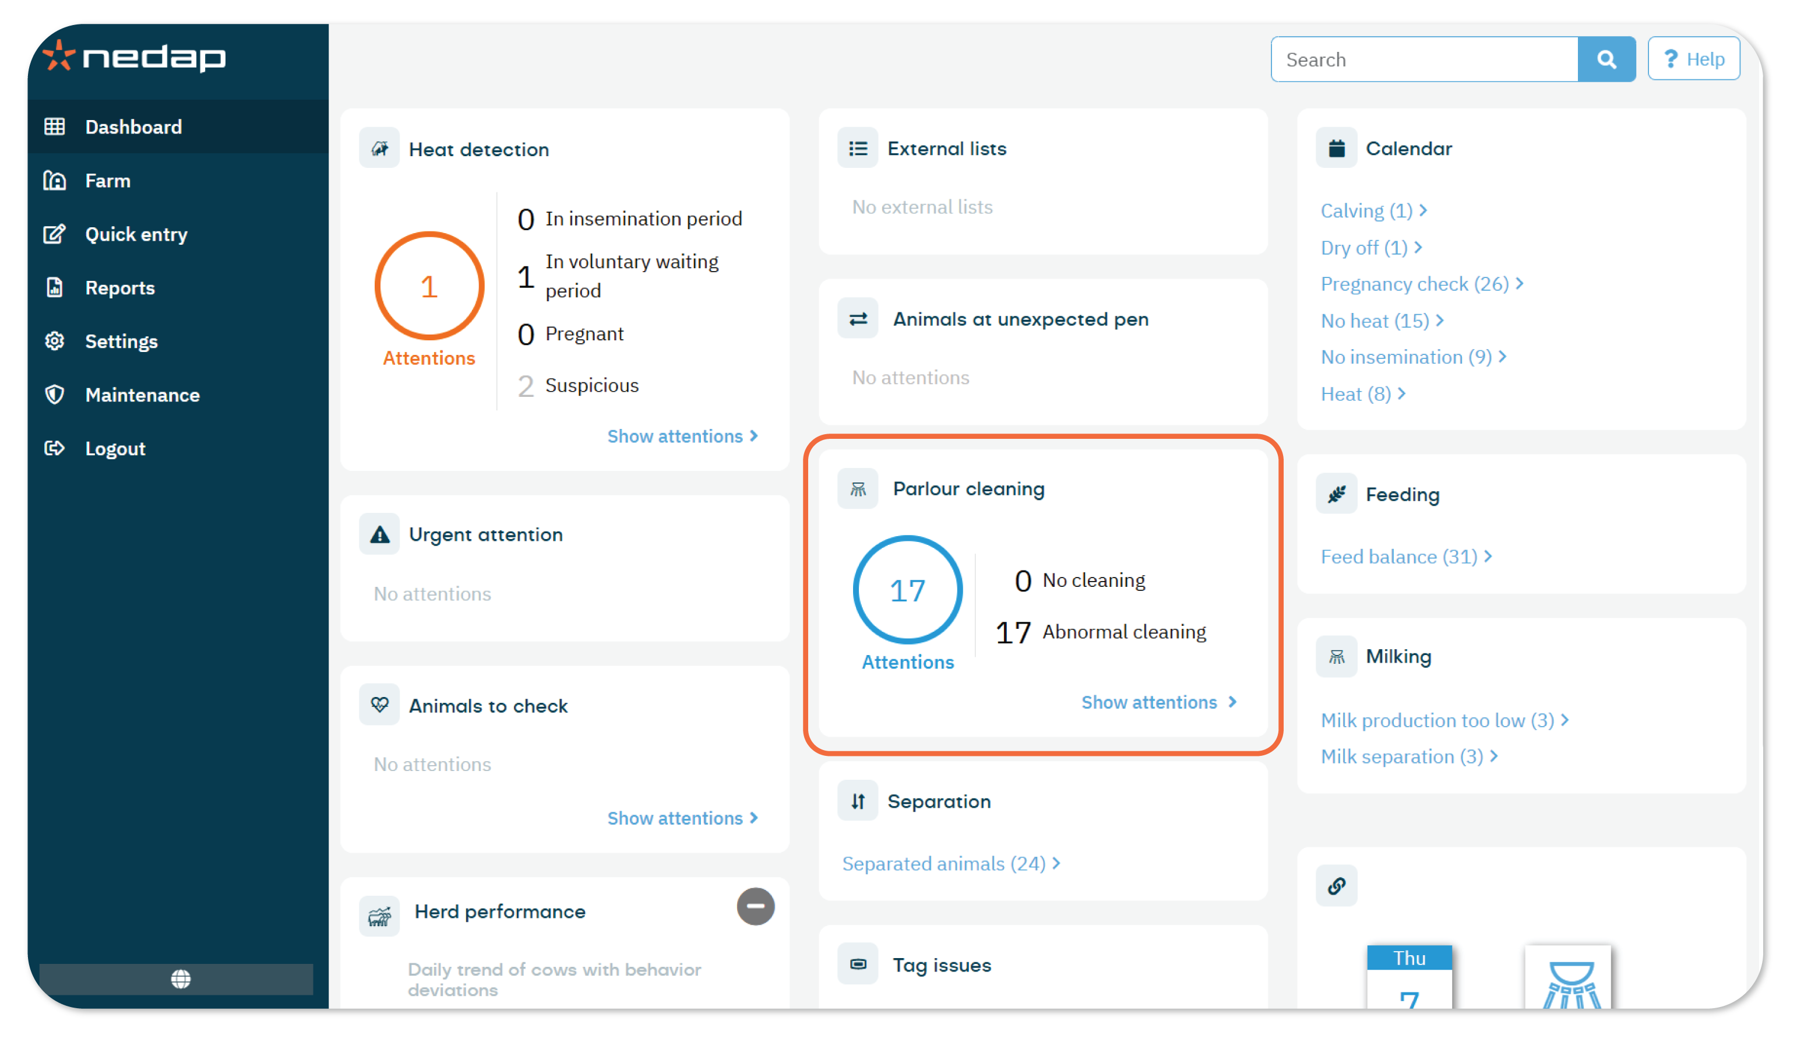Open Heat (8) calendar link
Screen dimensions: 1797x1042
point(1363,394)
